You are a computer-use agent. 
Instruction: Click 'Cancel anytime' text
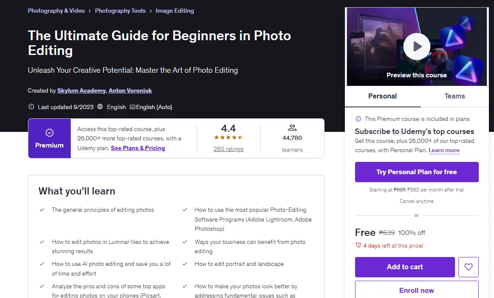click(416, 201)
